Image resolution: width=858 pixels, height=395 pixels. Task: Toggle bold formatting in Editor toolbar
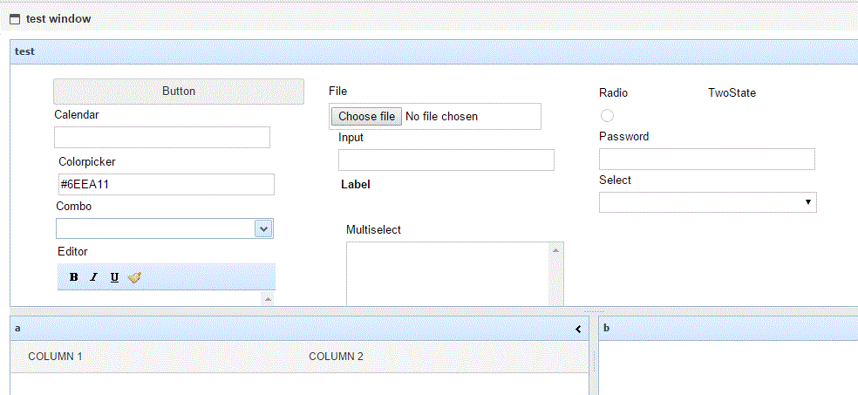(x=74, y=277)
